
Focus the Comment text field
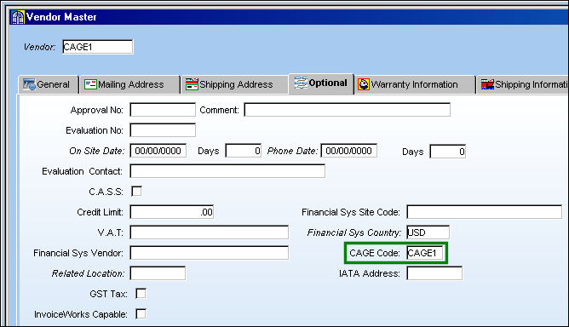tap(348, 110)
